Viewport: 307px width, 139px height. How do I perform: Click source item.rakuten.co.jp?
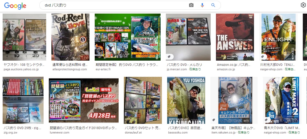(223, 132)
